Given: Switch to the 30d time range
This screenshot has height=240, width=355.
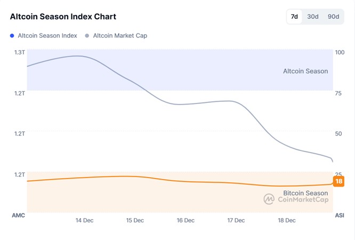Looking at the screenshot, I should (313, 17).
